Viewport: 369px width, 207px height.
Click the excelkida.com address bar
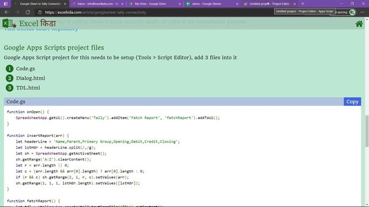tap(95, 12)
